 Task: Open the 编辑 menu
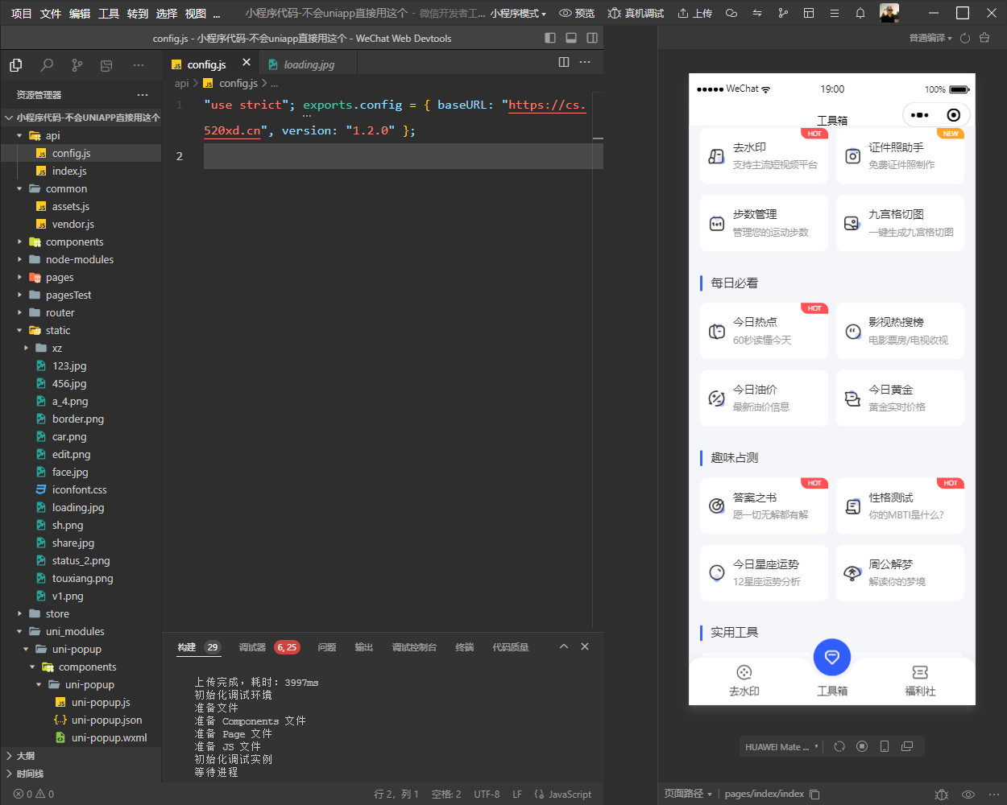coord(80,13)
